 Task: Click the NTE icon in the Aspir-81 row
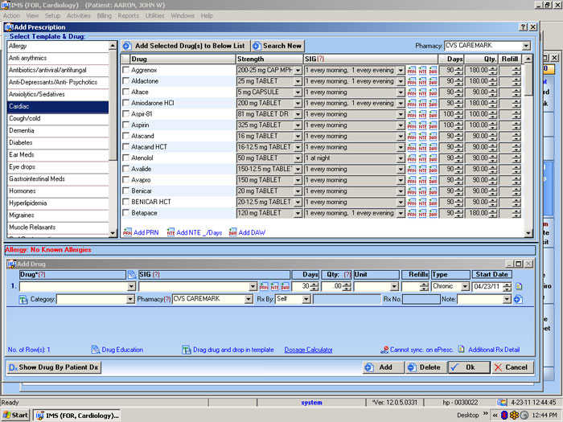(x=422, y=114)
